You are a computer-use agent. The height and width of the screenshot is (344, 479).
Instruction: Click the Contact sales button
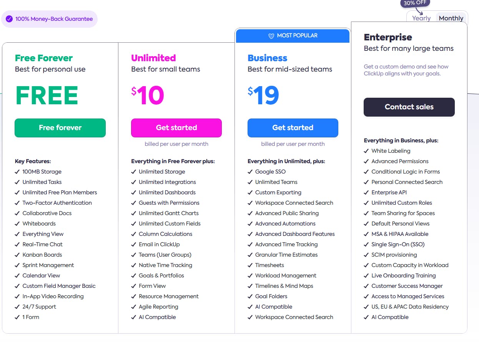pyautogui.click(x=409, y=107)
